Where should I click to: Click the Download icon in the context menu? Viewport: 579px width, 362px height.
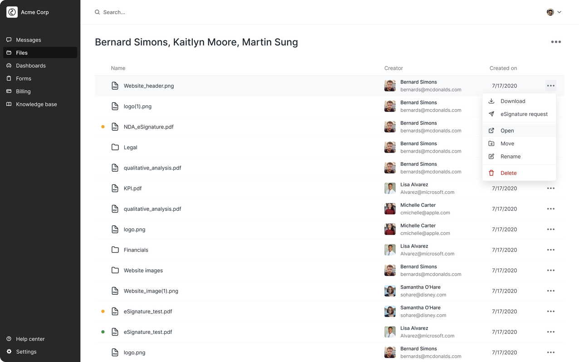coord(491,101)
